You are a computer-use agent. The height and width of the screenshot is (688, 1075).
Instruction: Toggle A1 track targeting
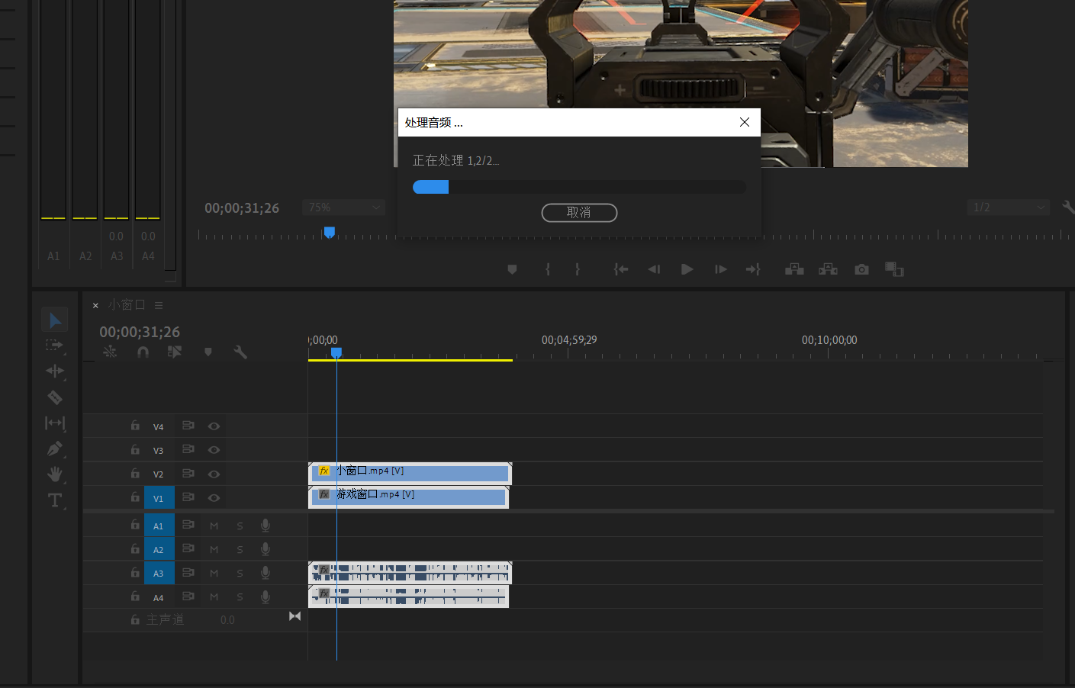pos(159,526)
